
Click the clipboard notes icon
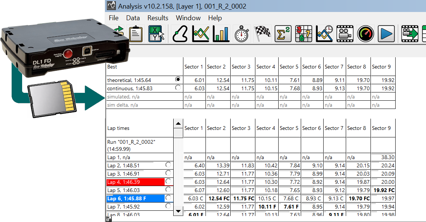(136, 34)
